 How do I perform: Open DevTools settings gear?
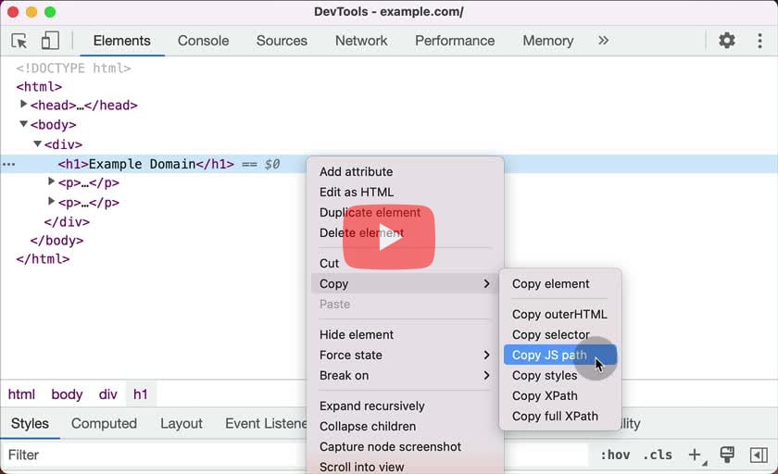click(x=727, y=40)
